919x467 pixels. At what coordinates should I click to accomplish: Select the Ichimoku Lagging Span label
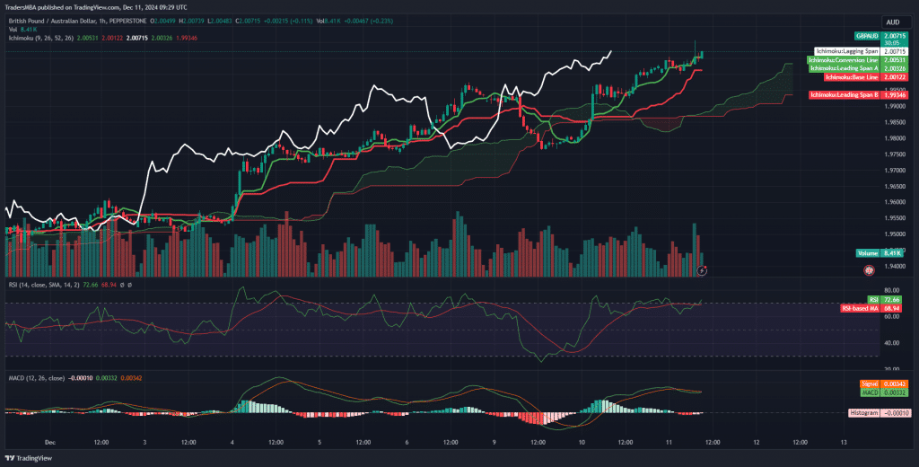pos(846,52)
